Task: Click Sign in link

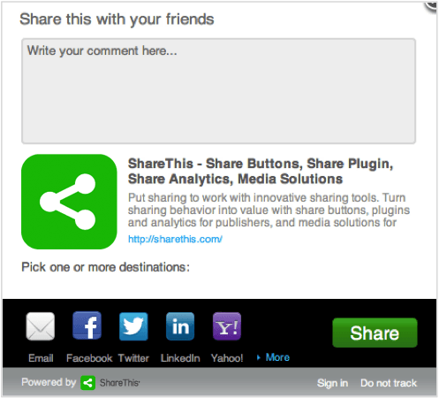Action: pyautogui.click(x=333, y=383)
